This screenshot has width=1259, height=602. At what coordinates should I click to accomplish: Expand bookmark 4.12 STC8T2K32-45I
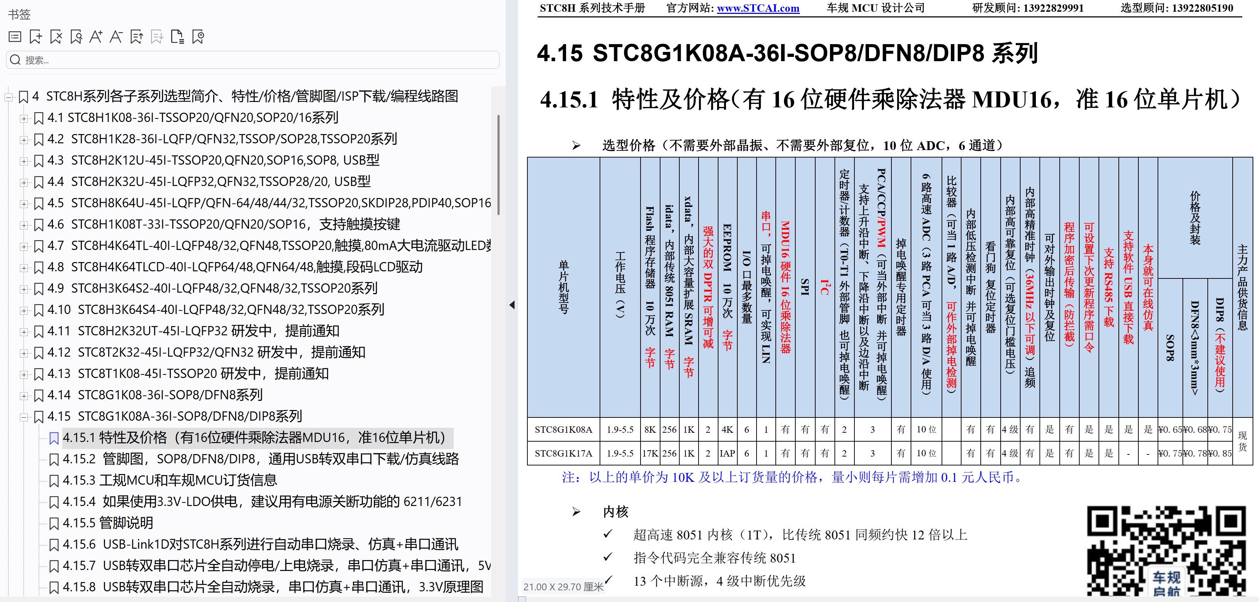pos(23,353)
